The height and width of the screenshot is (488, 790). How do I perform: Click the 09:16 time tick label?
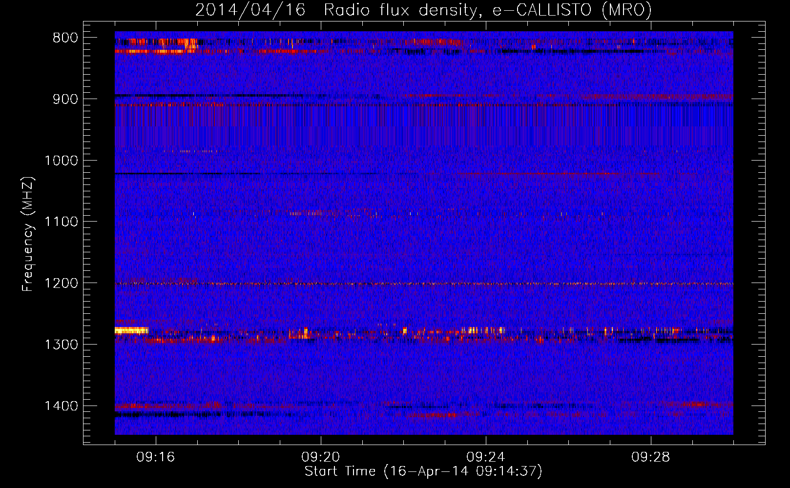pos(156,457)
